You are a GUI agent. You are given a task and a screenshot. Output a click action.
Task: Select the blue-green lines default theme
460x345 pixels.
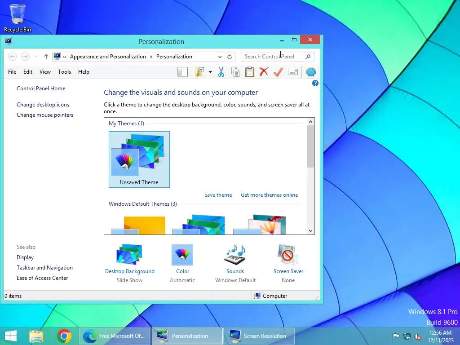(199, 225)
